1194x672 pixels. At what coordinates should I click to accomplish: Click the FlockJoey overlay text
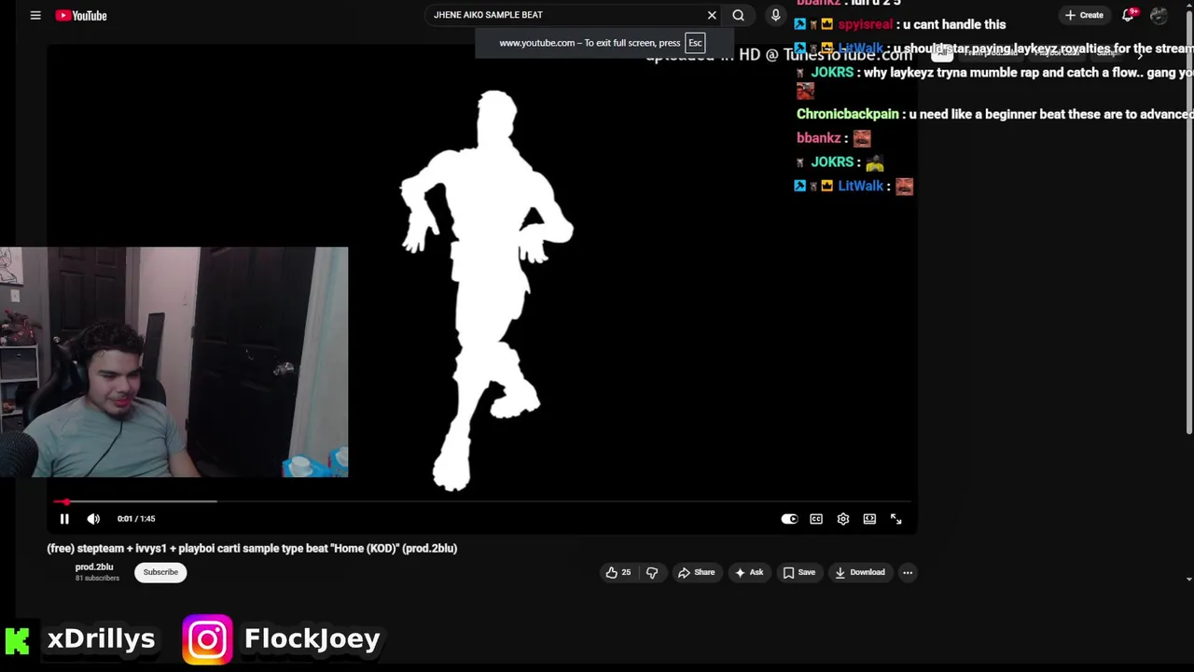tap(312, 639)
